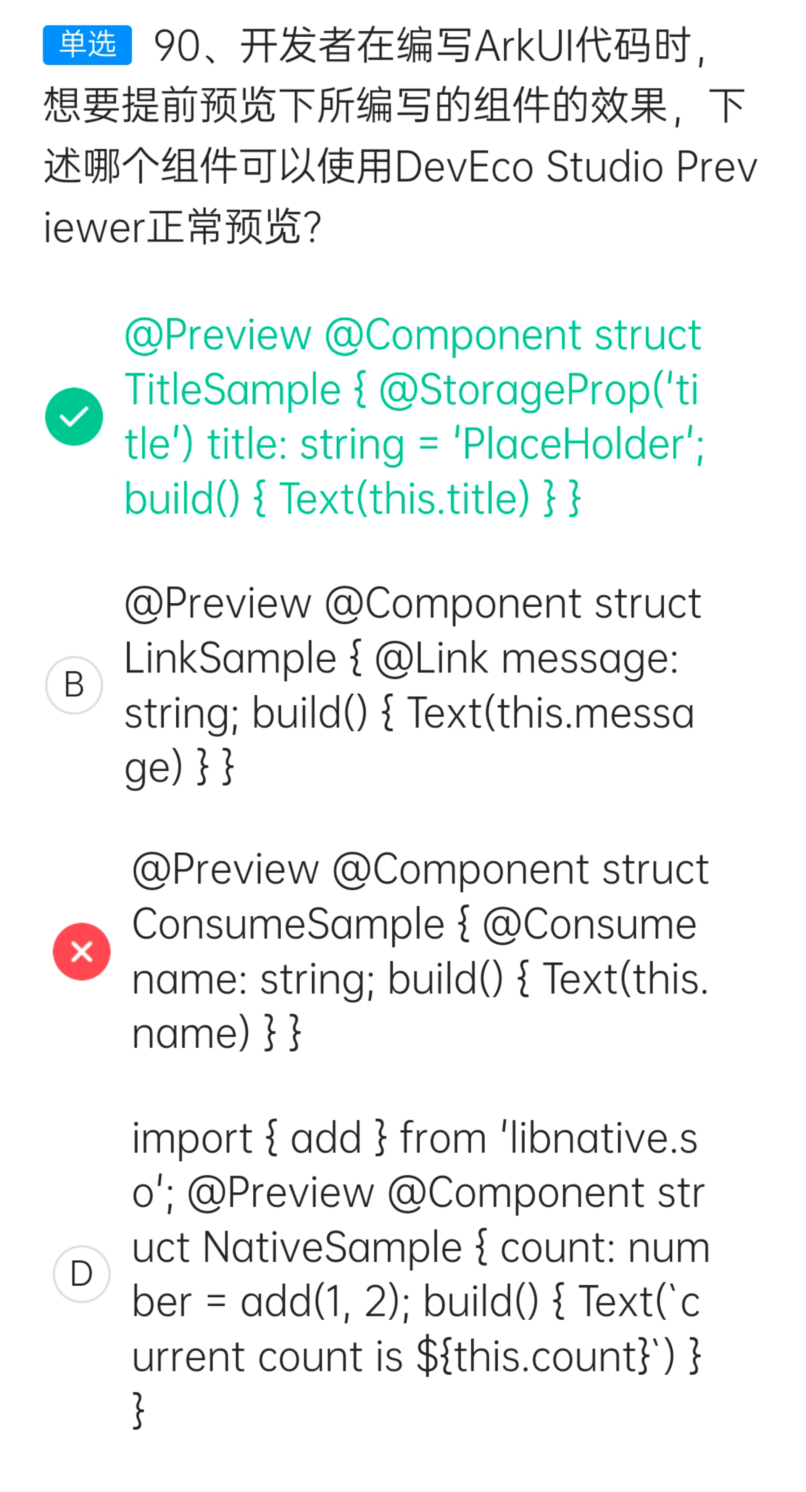806x1492 pixels.
Task: Click the red X on option C
Action: click(x=82, y=952)
